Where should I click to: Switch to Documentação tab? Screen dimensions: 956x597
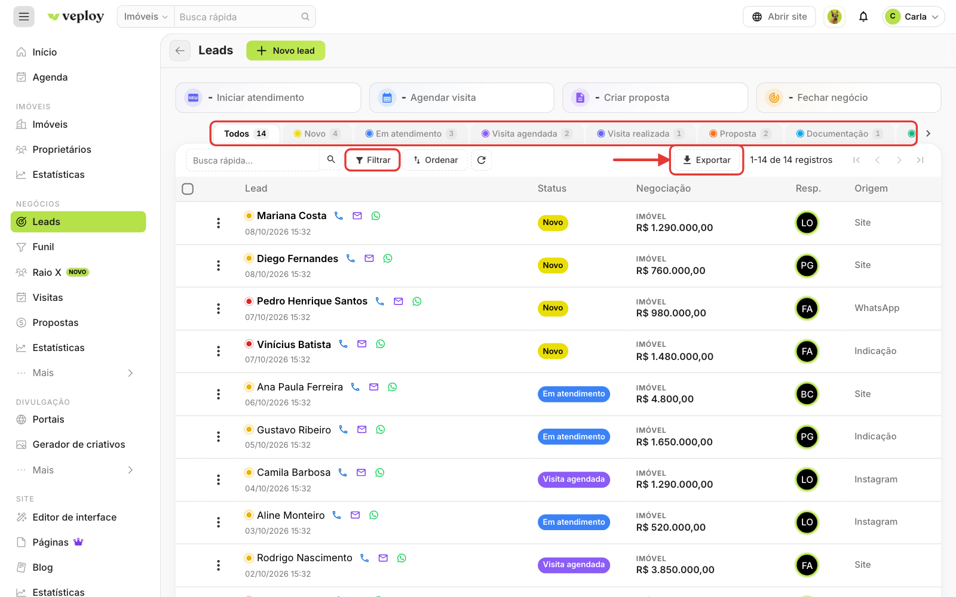click(839, 134)
